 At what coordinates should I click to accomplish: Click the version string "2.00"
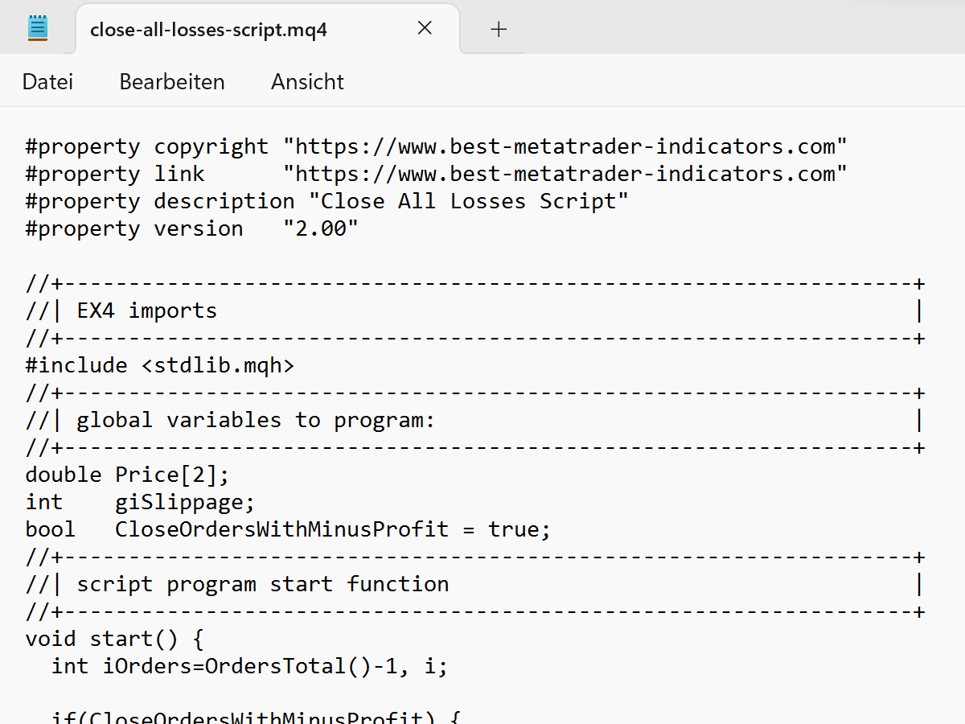320,229
